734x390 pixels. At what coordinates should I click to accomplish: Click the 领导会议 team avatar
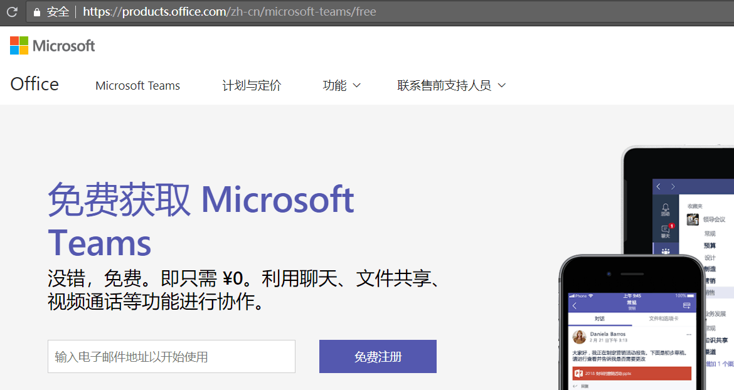click(x=693, y=219)
